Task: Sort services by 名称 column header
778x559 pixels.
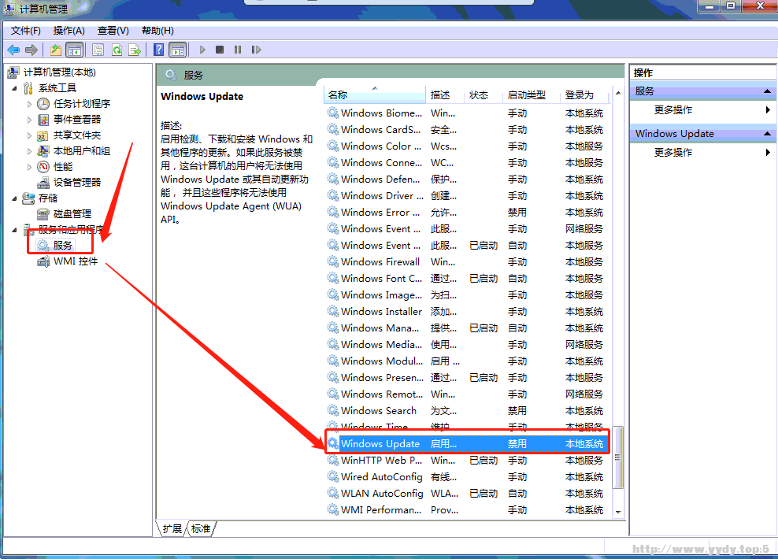Action: click(x=375, y=94)
